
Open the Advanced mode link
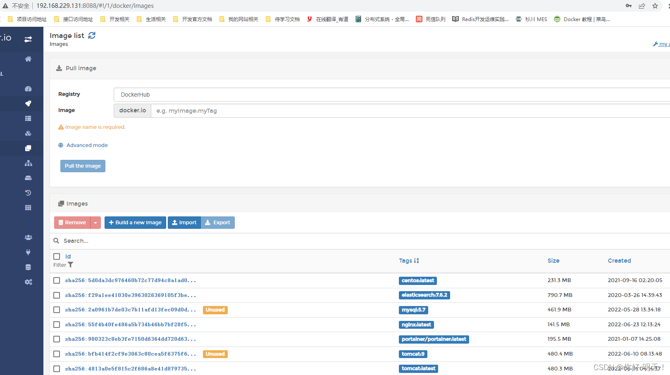(87, 145)
